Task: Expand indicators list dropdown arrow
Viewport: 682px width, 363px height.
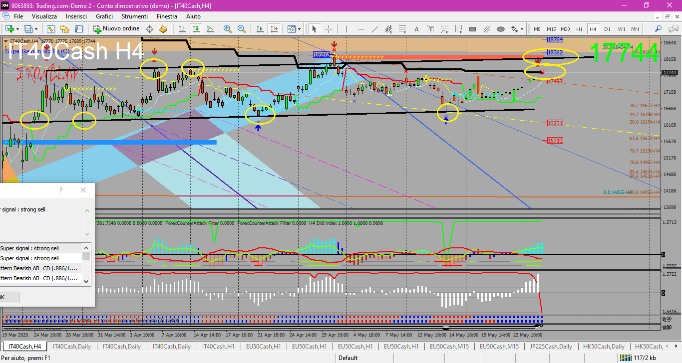Action: point(299,29)
